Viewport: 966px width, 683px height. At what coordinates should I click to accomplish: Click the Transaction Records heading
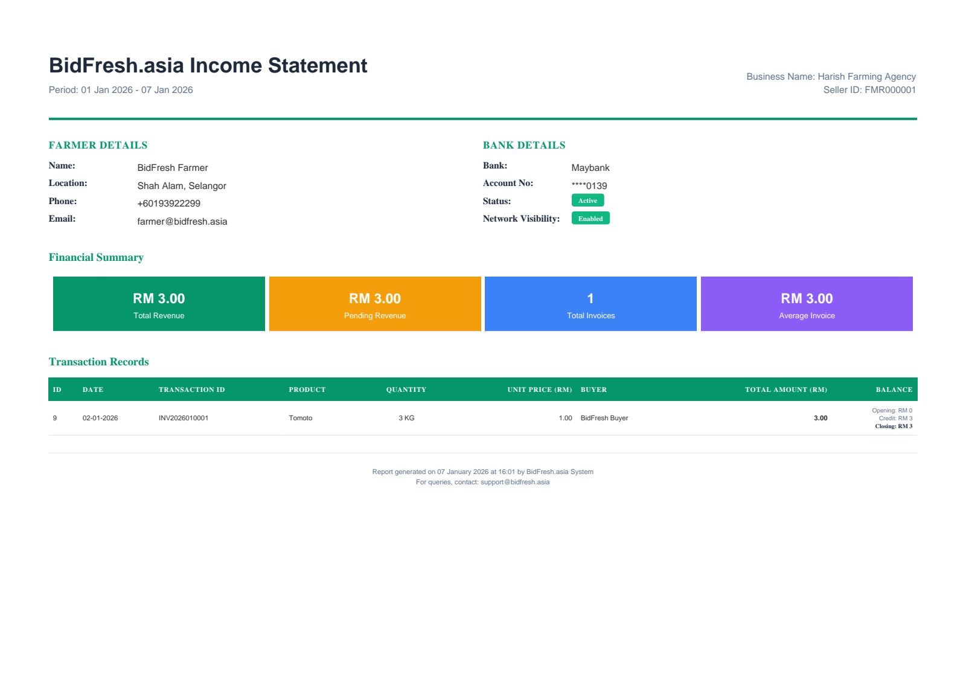click(99, 362)
